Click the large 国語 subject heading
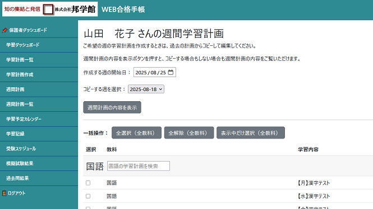Screen dimensions: 373x209 click(x=95, y=167)
